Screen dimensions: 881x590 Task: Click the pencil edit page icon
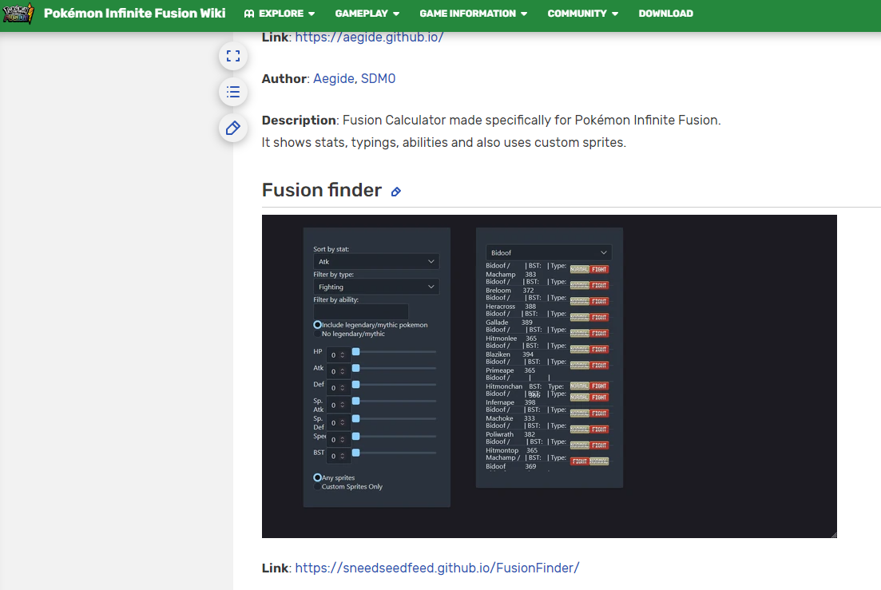coord(233,128)
